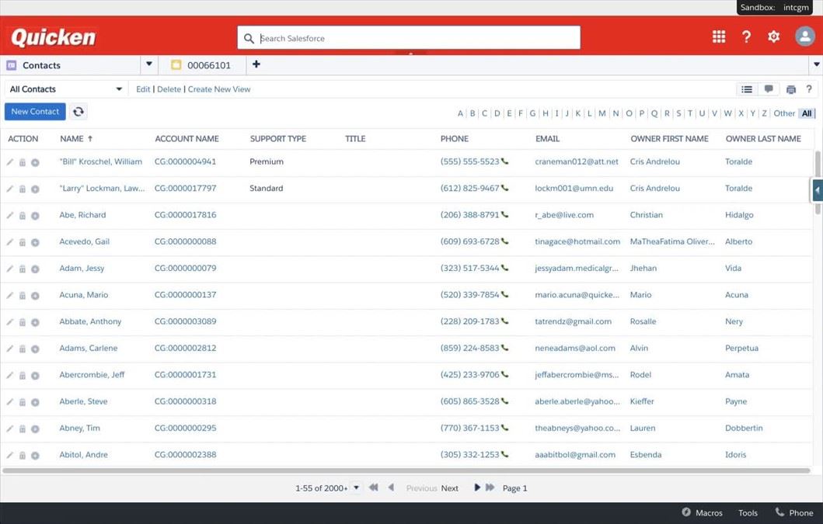
Task: Click the refresh list icon beside New Contact
Action: [x=78, y=112]
